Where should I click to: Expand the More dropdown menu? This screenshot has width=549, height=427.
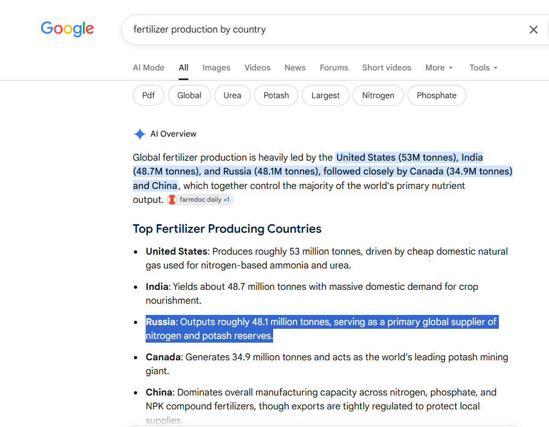point(439,68)
